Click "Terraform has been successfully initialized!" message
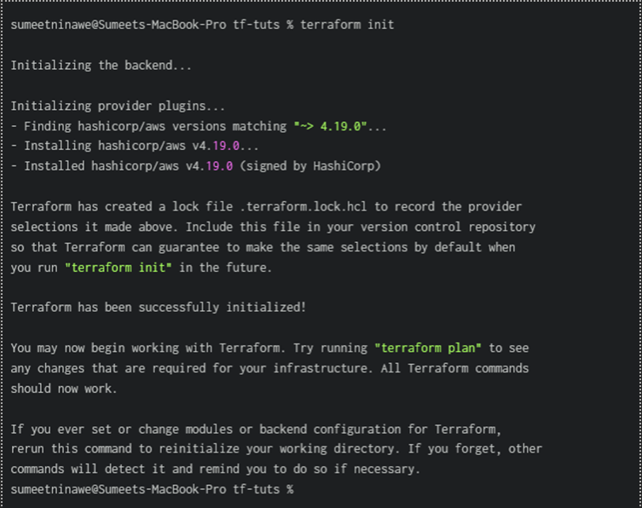This screenshot has height=508, width=642. (x=158, y=307)
